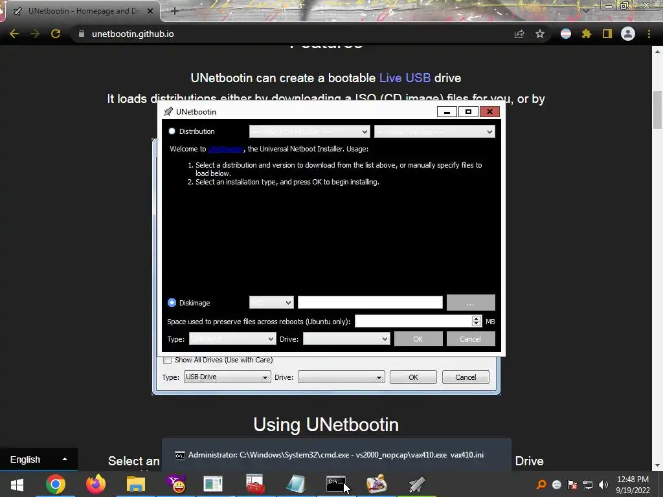Click the Administrator cmd.exe taskbar preview label
This screenshot has width=663, height=497.
coord(336,455)
